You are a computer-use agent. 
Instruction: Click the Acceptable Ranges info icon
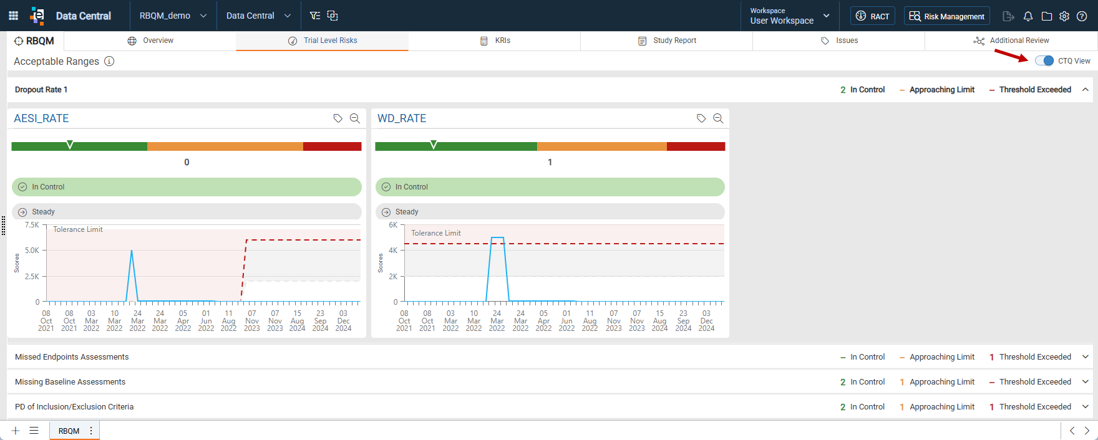(x=109, y=61)
